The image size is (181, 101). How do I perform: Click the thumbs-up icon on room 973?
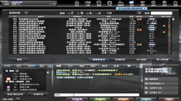click(164, 32)
